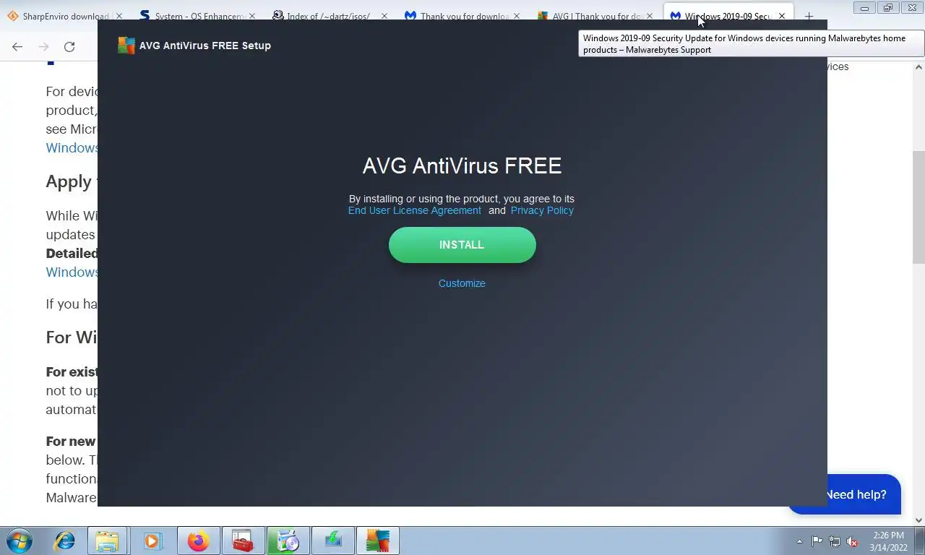Open a new browser tab
The image size is (925, 555).
coord(809,16)
